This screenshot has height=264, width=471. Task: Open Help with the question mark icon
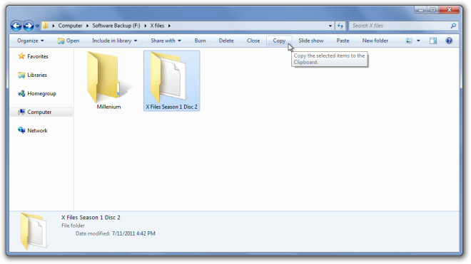[x=449, y=41]
